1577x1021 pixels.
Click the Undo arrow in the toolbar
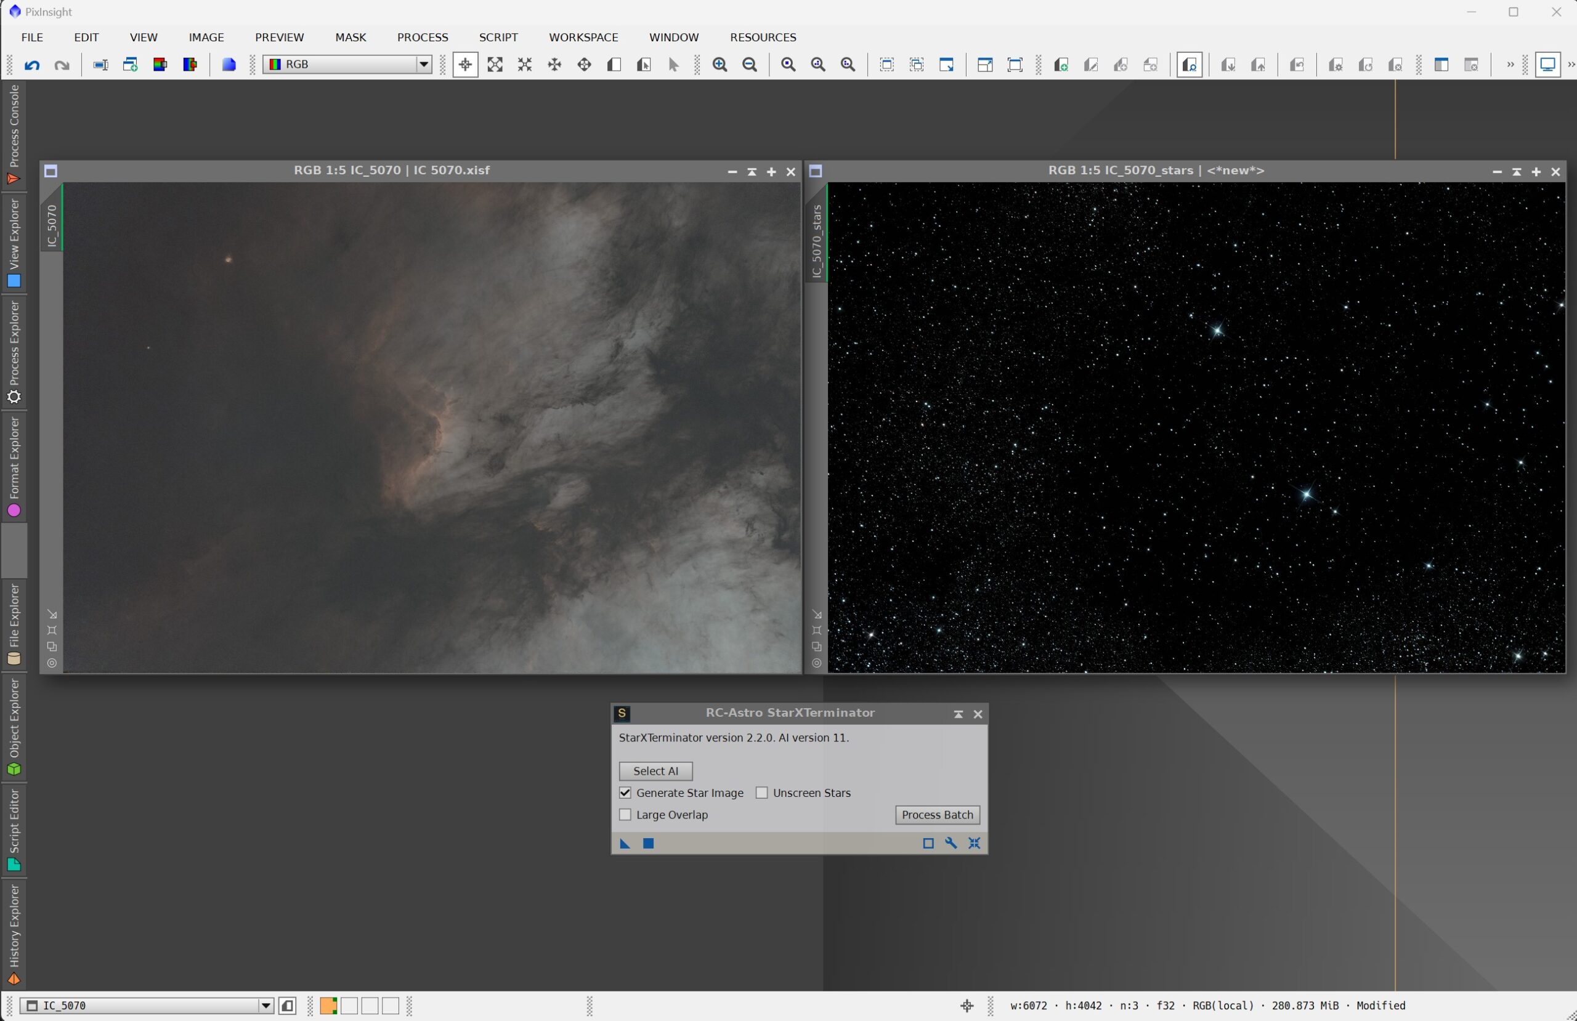pos(32,65)
